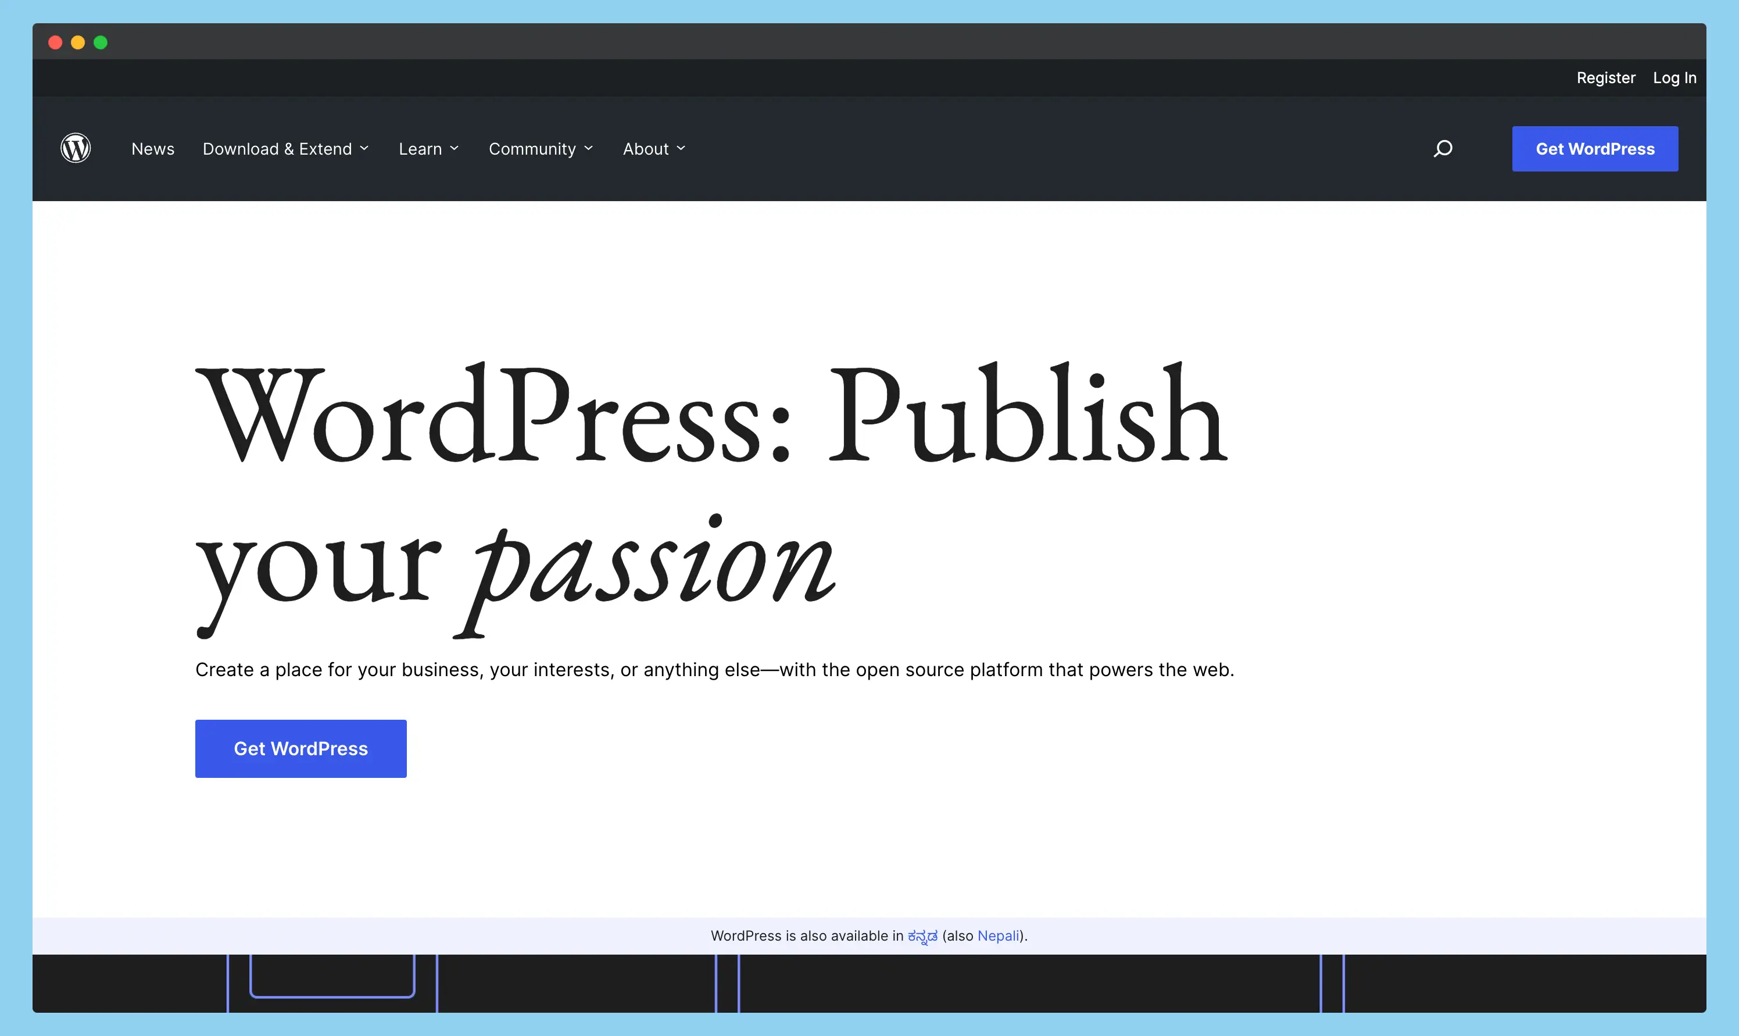Open the News page
Viewport: 1739px width, 1036px height.
pos(152,148)
